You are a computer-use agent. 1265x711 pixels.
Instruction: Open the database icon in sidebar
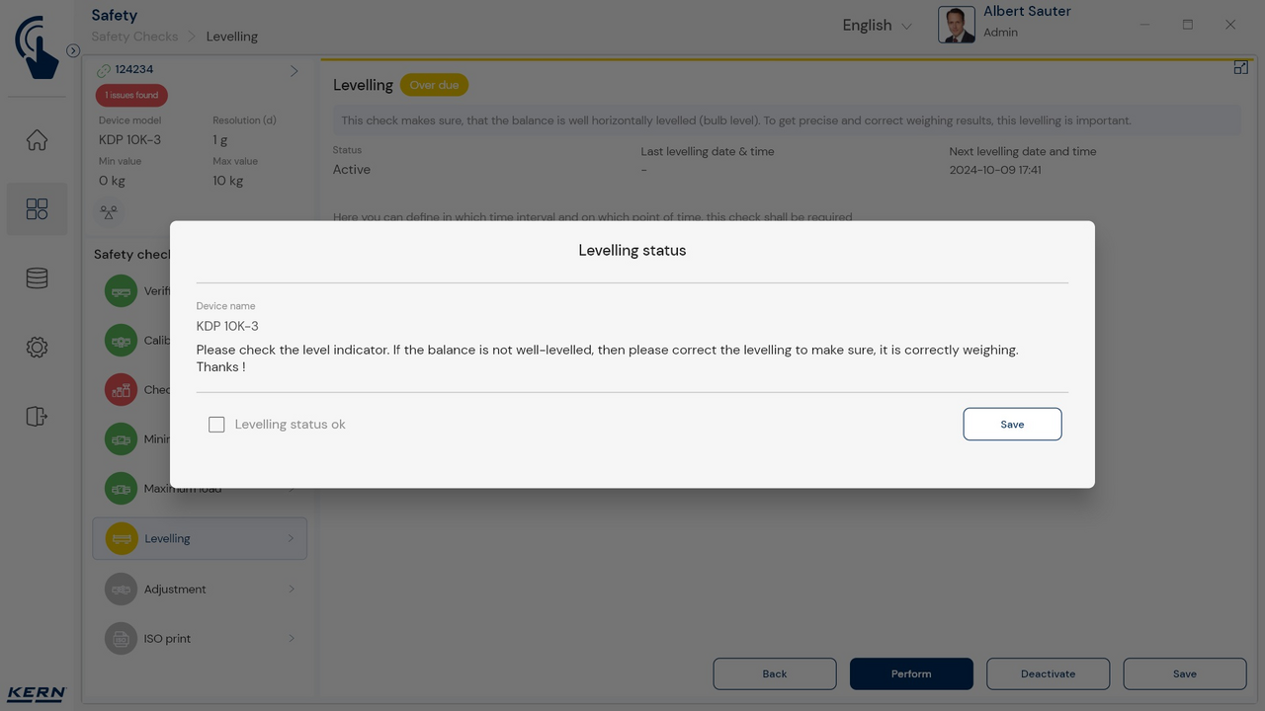[37, 278]
